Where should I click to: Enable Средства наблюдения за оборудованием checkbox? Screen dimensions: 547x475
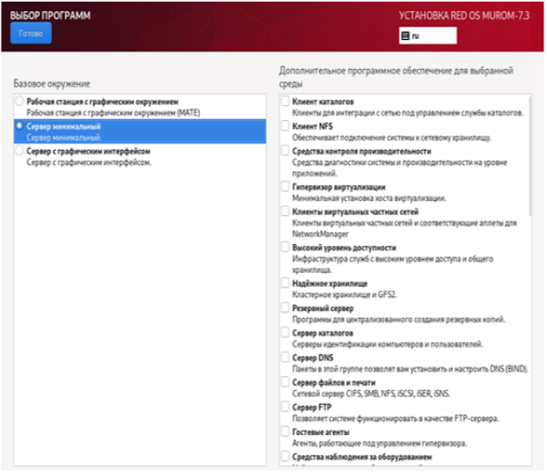(x=285, y=456)
